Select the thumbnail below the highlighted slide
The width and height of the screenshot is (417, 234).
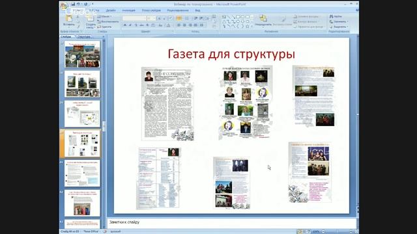pos(83,173)
